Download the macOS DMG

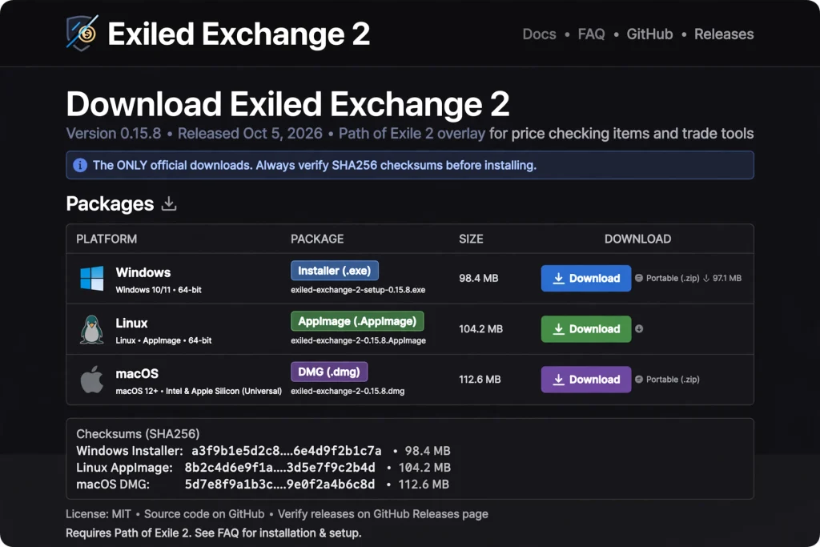(x=586, y=380)
